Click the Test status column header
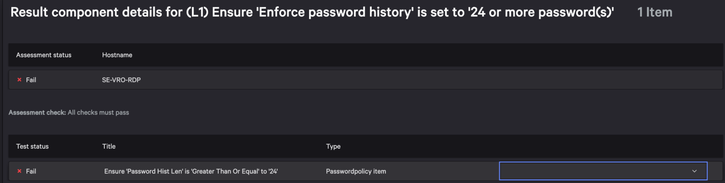Screen dimensions: 725x183 [x=32, y=146]
